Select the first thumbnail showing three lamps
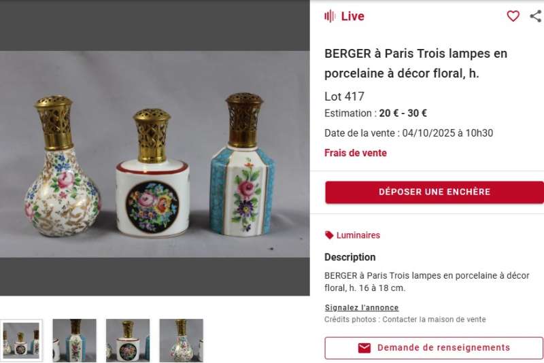This screenshot has width=544, height=363. click(x=21, y=340)
